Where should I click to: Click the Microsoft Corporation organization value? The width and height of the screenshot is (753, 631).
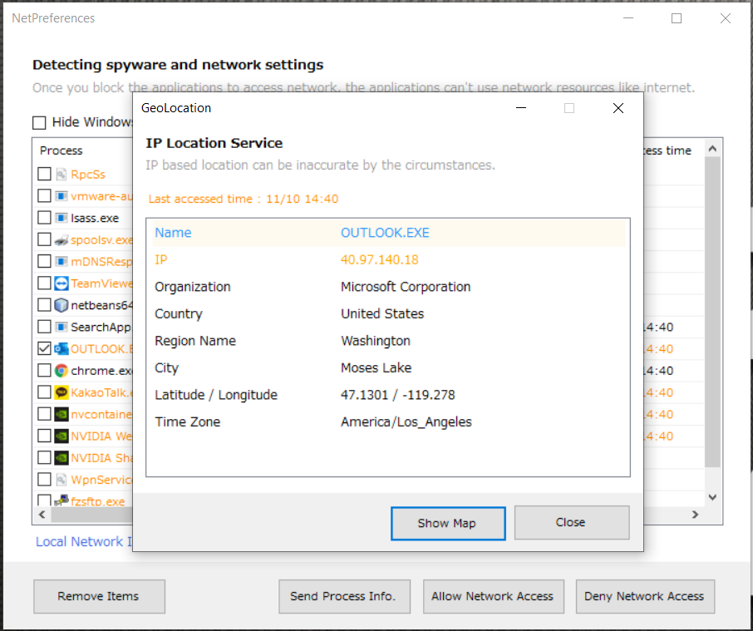[x=406, y=287]
